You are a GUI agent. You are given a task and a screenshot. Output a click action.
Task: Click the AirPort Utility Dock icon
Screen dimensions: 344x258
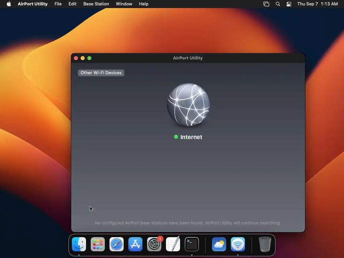click(238, 244)
